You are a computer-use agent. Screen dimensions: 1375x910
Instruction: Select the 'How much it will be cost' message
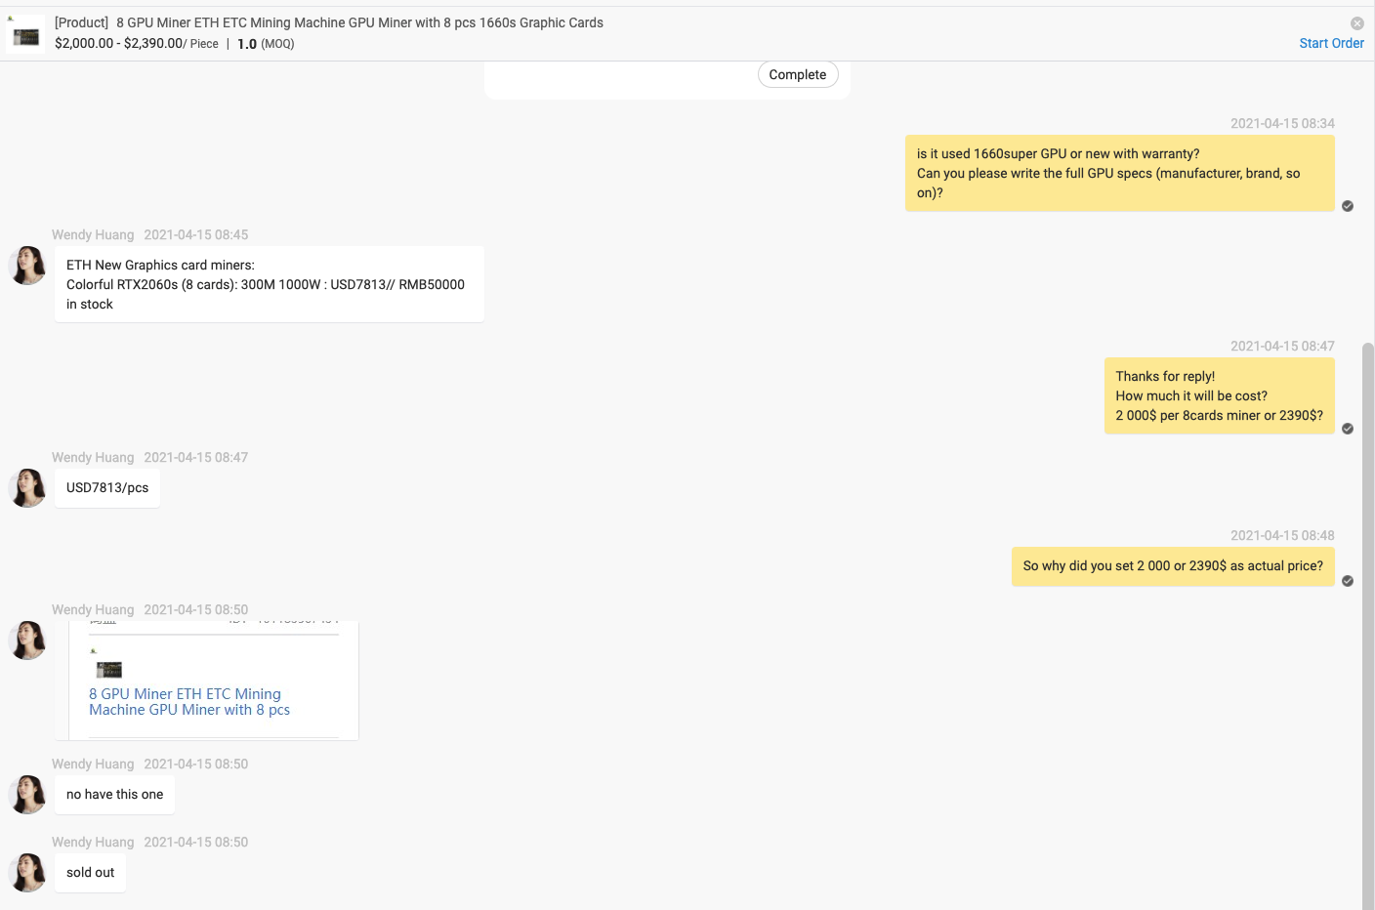click(1220, 395)
